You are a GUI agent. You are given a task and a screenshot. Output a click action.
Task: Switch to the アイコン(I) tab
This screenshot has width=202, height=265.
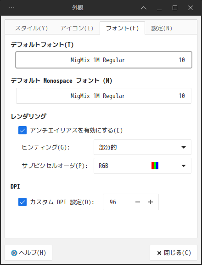click(x=77, y=28)
